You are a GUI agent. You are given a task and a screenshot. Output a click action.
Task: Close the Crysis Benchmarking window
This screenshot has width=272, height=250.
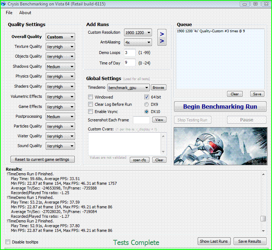[x=266, y=4]
